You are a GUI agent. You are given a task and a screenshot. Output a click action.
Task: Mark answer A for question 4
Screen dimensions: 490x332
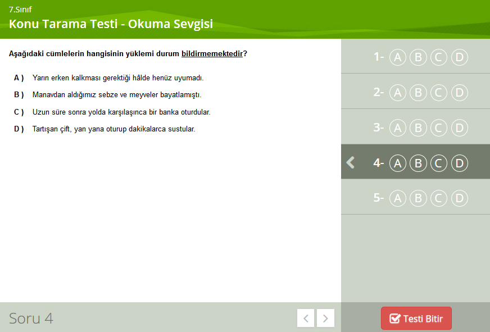[397, 163]
